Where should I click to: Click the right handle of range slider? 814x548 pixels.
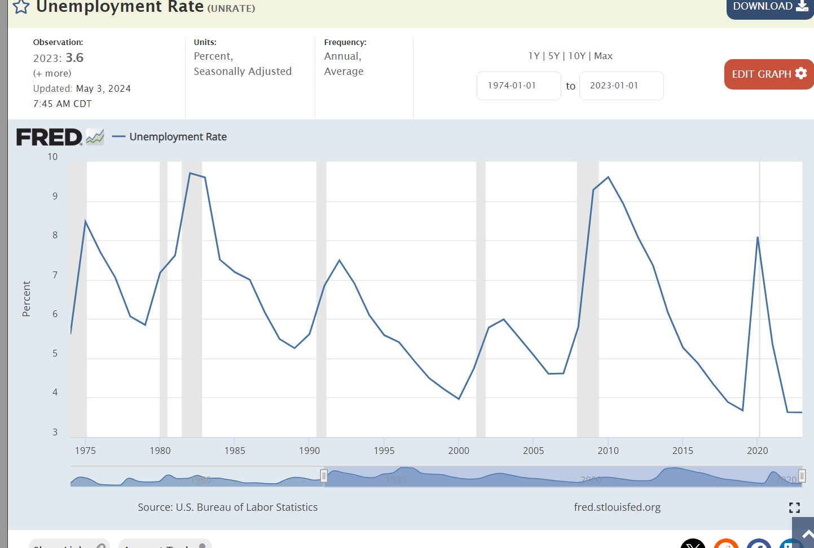click(x=802, y=476)
